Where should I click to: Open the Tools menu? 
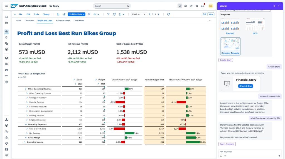pyautogui.click(x=36, y=14)
